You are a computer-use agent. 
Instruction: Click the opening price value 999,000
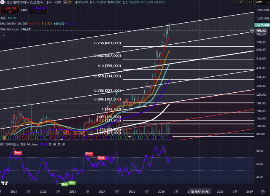tap(82, 2)
